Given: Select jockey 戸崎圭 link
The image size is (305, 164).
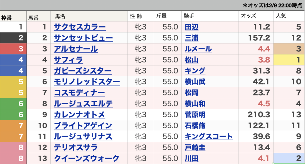Looking at the screenshot, I should pyautogui.click(x=195, y=147).
